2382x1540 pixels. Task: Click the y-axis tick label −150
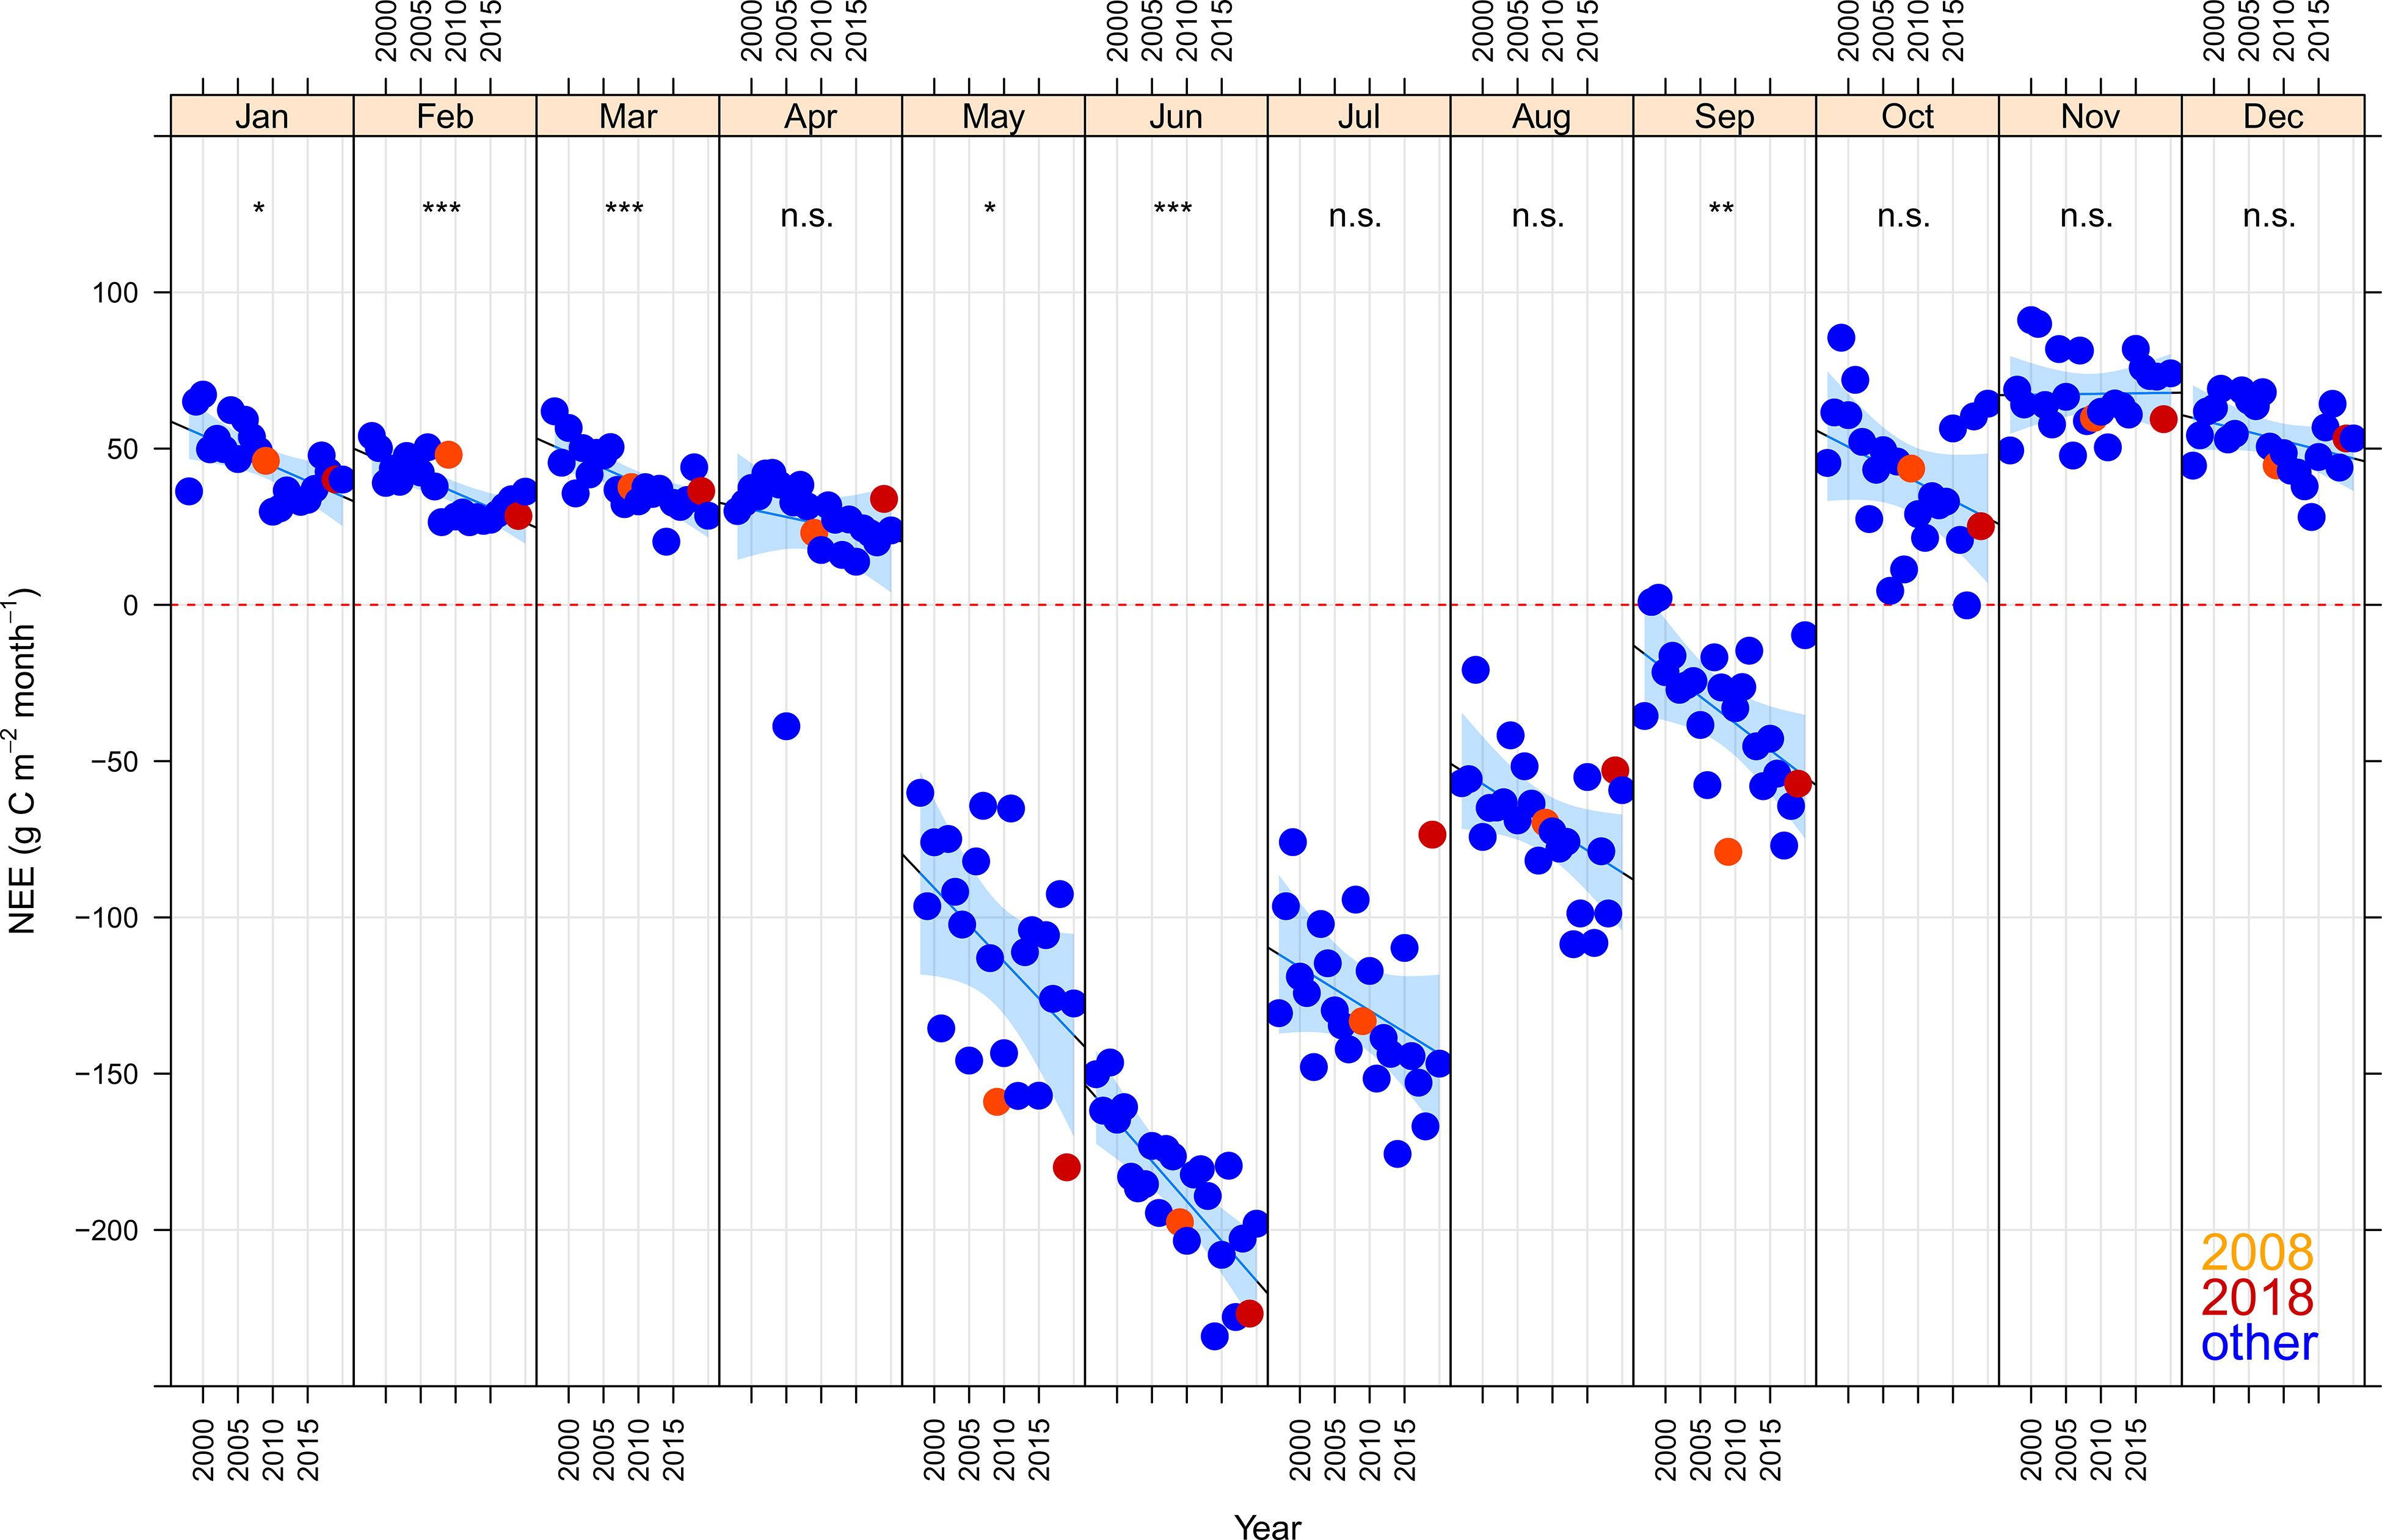(x=107, y=1074)
